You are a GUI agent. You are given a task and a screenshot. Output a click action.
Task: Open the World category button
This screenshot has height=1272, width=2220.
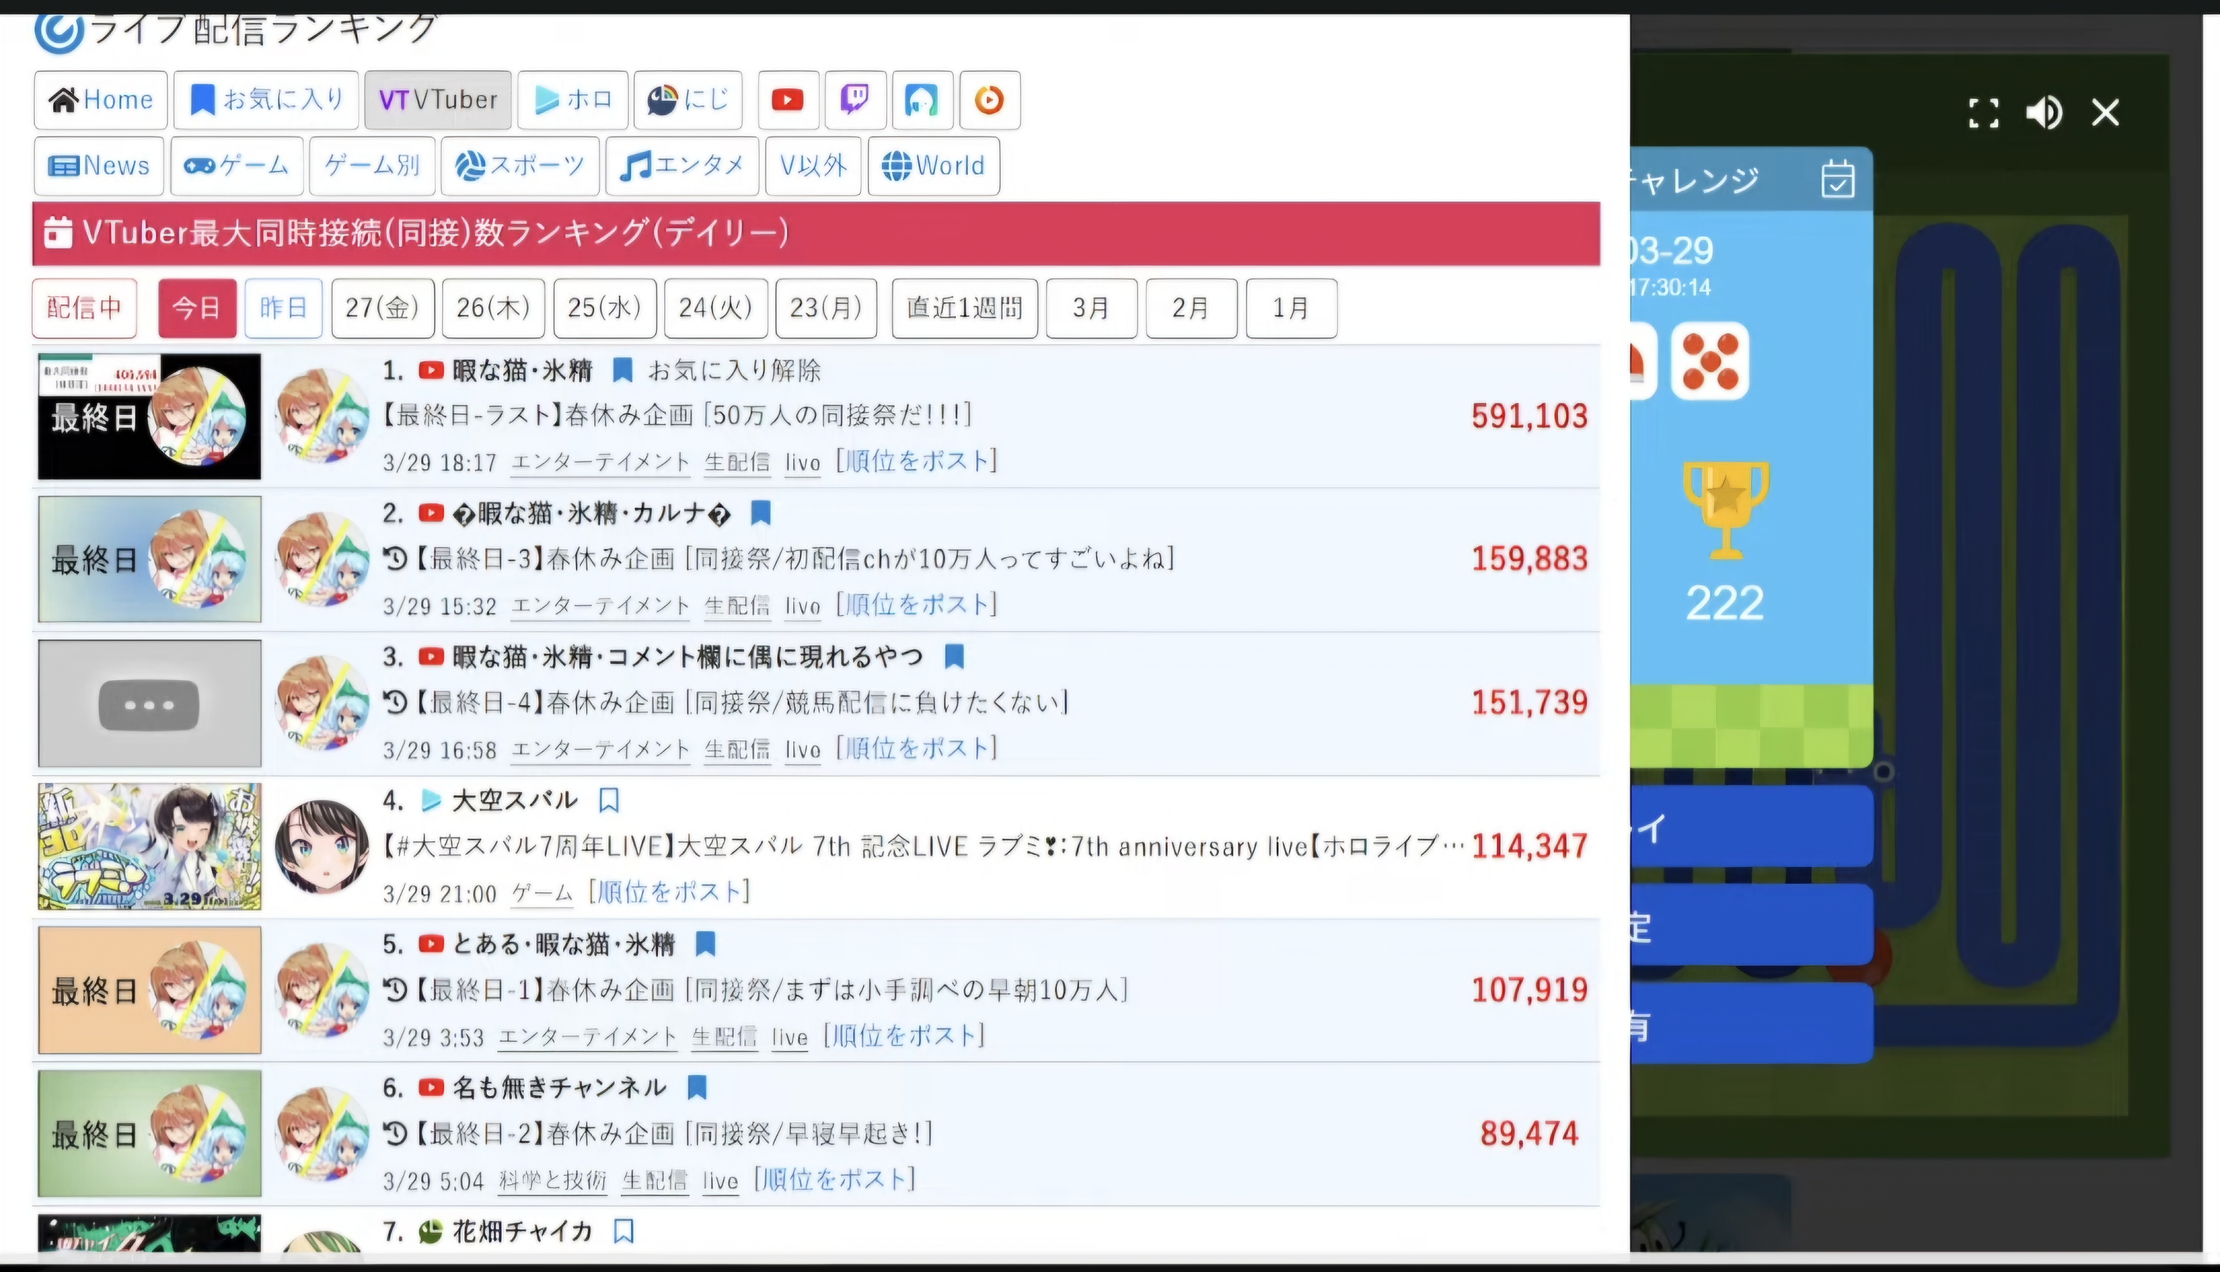(x=933, y=166)
